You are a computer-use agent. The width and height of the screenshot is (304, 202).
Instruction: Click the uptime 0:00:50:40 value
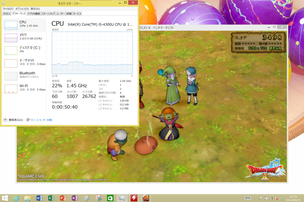(x=65, y=107)
